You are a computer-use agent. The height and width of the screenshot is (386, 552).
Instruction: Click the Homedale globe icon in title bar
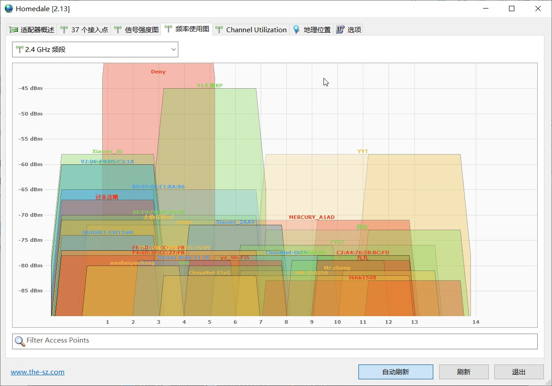click(9, 9)
